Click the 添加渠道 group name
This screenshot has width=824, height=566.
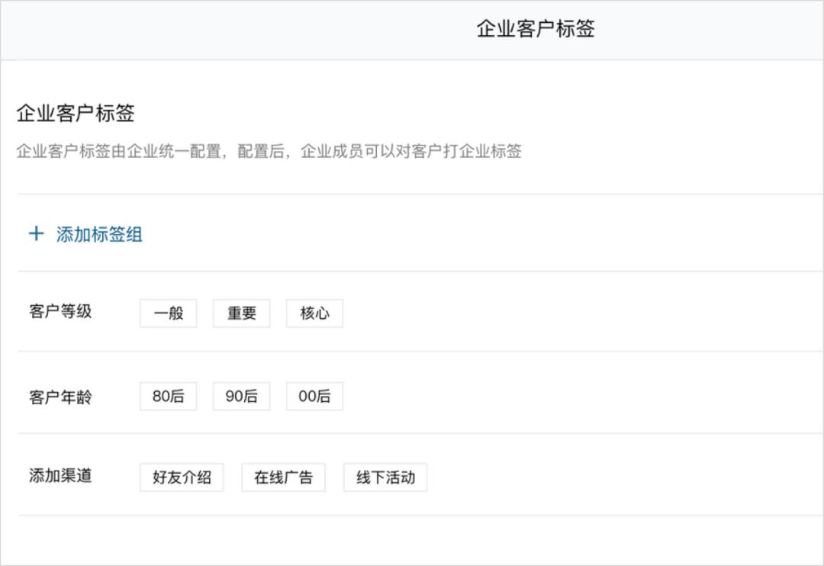pos(60,476)
